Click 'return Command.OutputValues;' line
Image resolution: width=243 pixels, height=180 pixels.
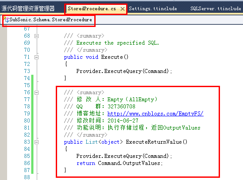click(x=120, y=163)
